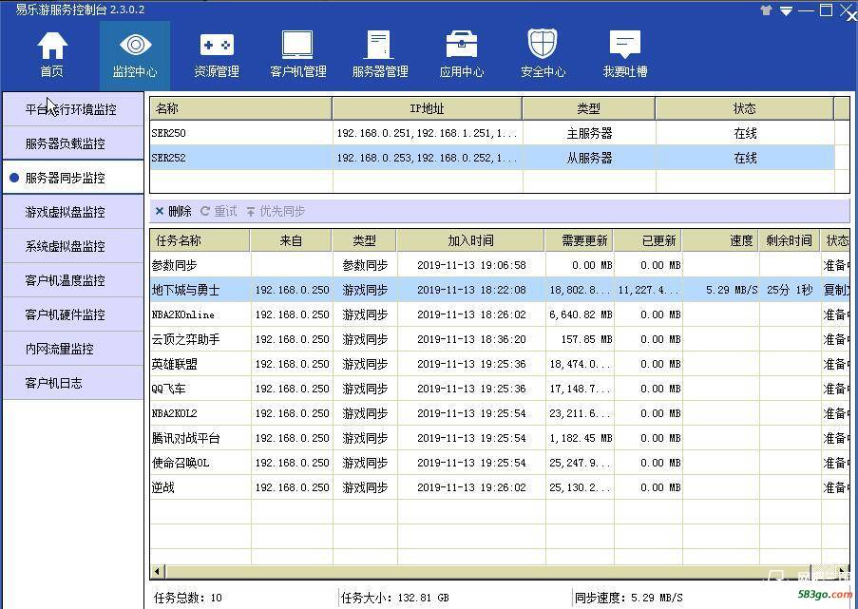Select server row SER252

pos(492,158)
